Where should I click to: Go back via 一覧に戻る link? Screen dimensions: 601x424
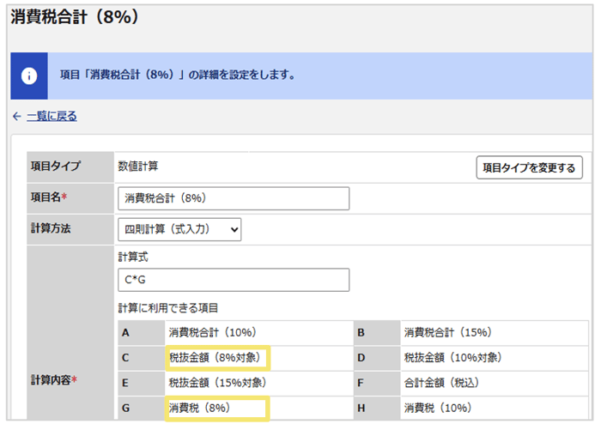coord(52,116)
